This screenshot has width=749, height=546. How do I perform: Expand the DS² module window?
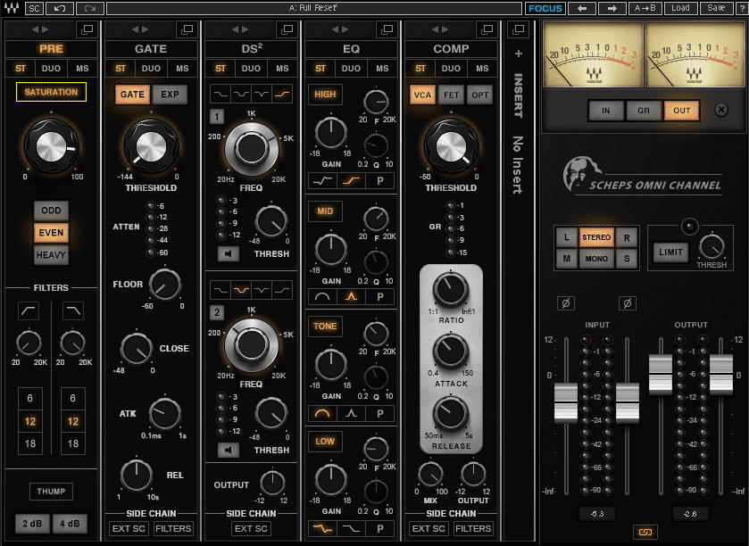(x=287, y=29)
